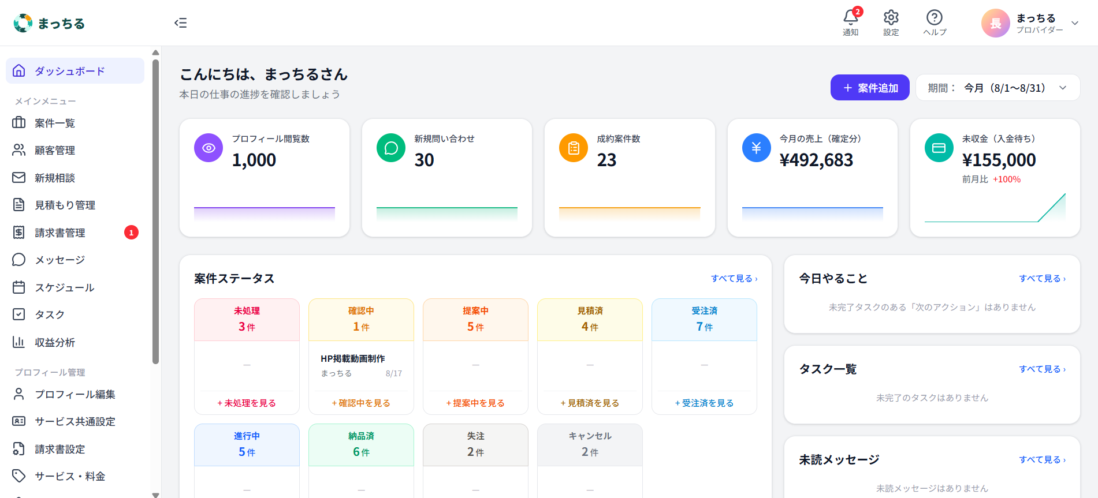Click the 案件一覧 briefcase icon

click(19, 122)
